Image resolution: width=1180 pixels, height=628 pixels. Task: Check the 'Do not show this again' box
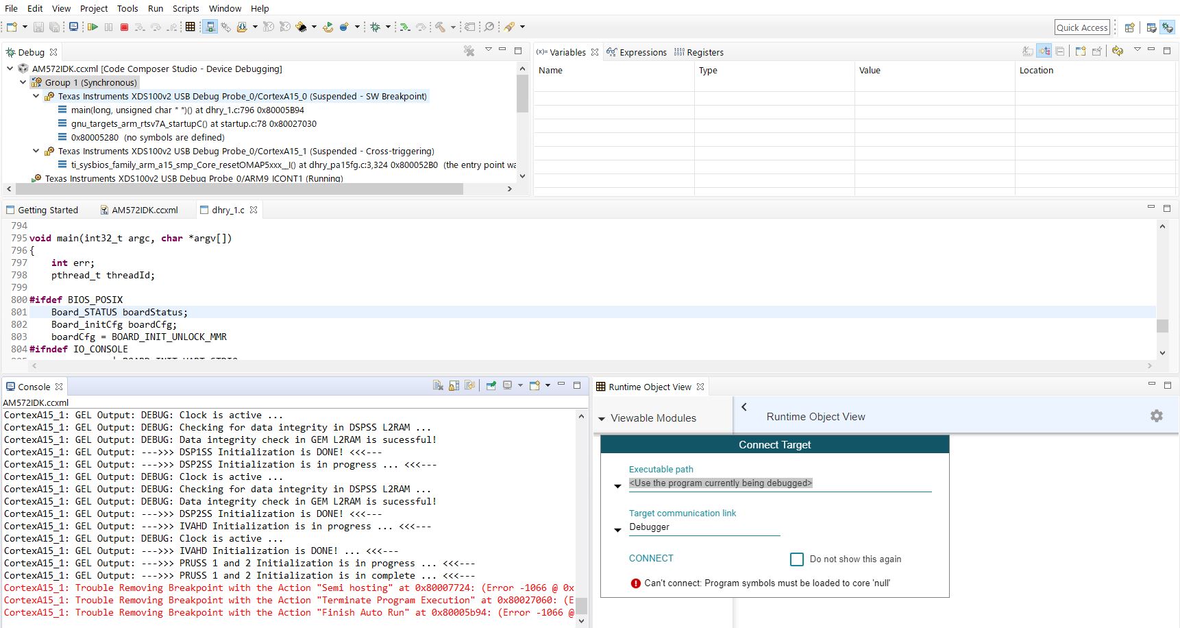(796, 559)
